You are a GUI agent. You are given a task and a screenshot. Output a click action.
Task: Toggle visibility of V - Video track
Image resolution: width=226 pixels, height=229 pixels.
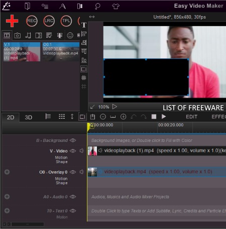73,151
